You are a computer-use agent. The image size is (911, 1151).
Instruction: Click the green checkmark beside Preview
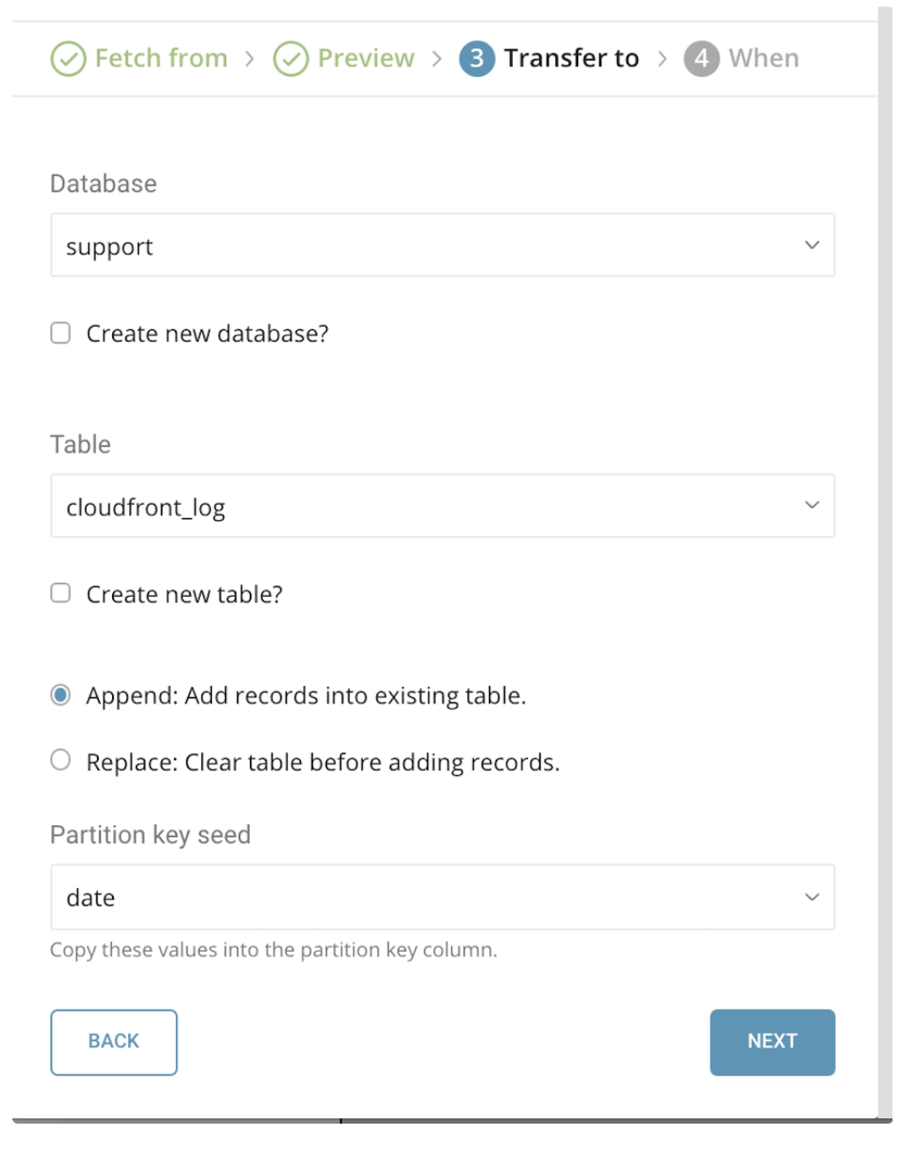pyautogui.click(x=290, y=59)
